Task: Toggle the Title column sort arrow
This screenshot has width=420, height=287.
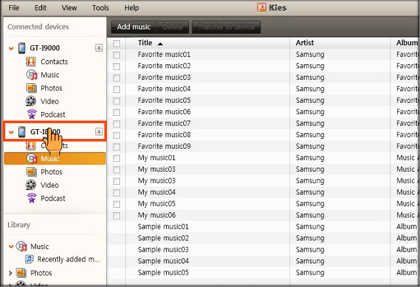Action: [x=160, y=44]
